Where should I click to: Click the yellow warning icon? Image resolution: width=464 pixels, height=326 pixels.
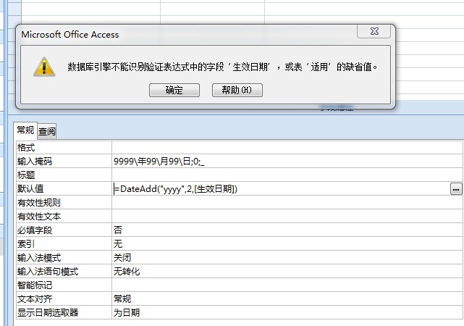coord(44,67)
